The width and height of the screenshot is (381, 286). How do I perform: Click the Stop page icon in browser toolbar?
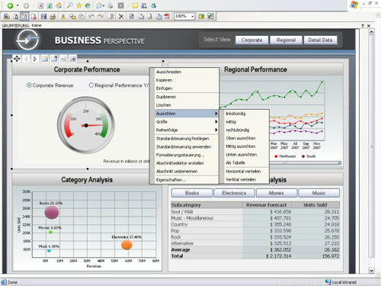(40, 5)
